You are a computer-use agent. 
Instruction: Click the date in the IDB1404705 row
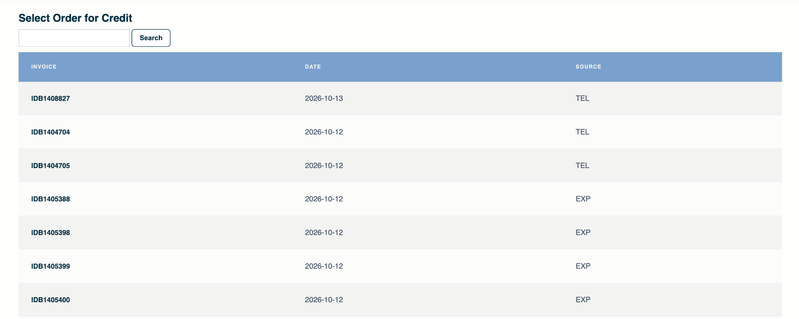[x=324, y=165]
